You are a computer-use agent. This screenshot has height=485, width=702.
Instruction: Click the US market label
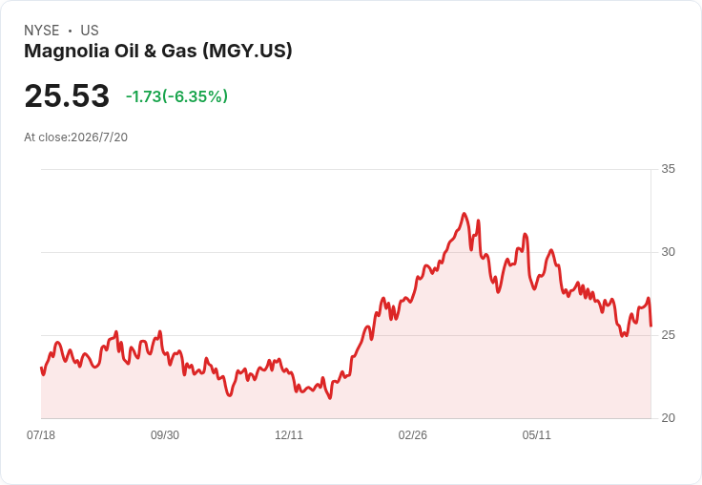[x=90, y=31]
